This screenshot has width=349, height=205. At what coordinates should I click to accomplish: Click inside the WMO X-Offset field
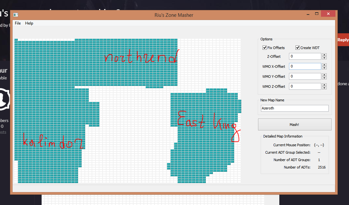click(305, 67)
